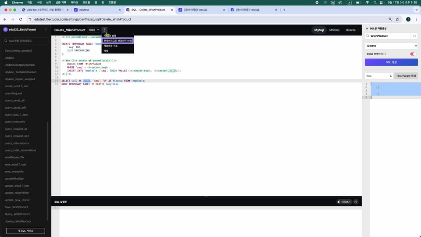
Task: Expand the edu123_BasicTenant chevron
Action: click(46, 29)
